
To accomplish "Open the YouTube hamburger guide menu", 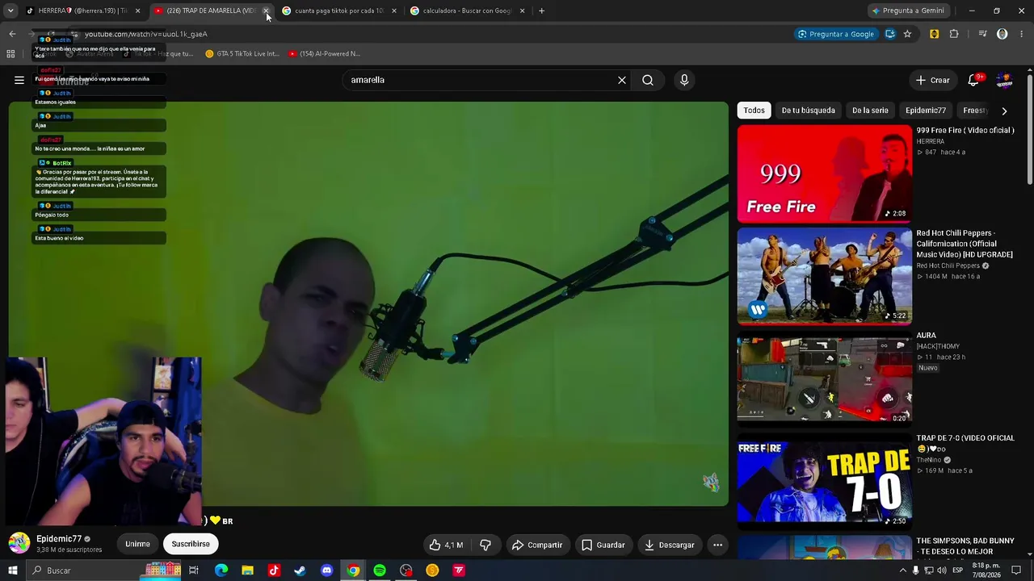I will 19,80.
